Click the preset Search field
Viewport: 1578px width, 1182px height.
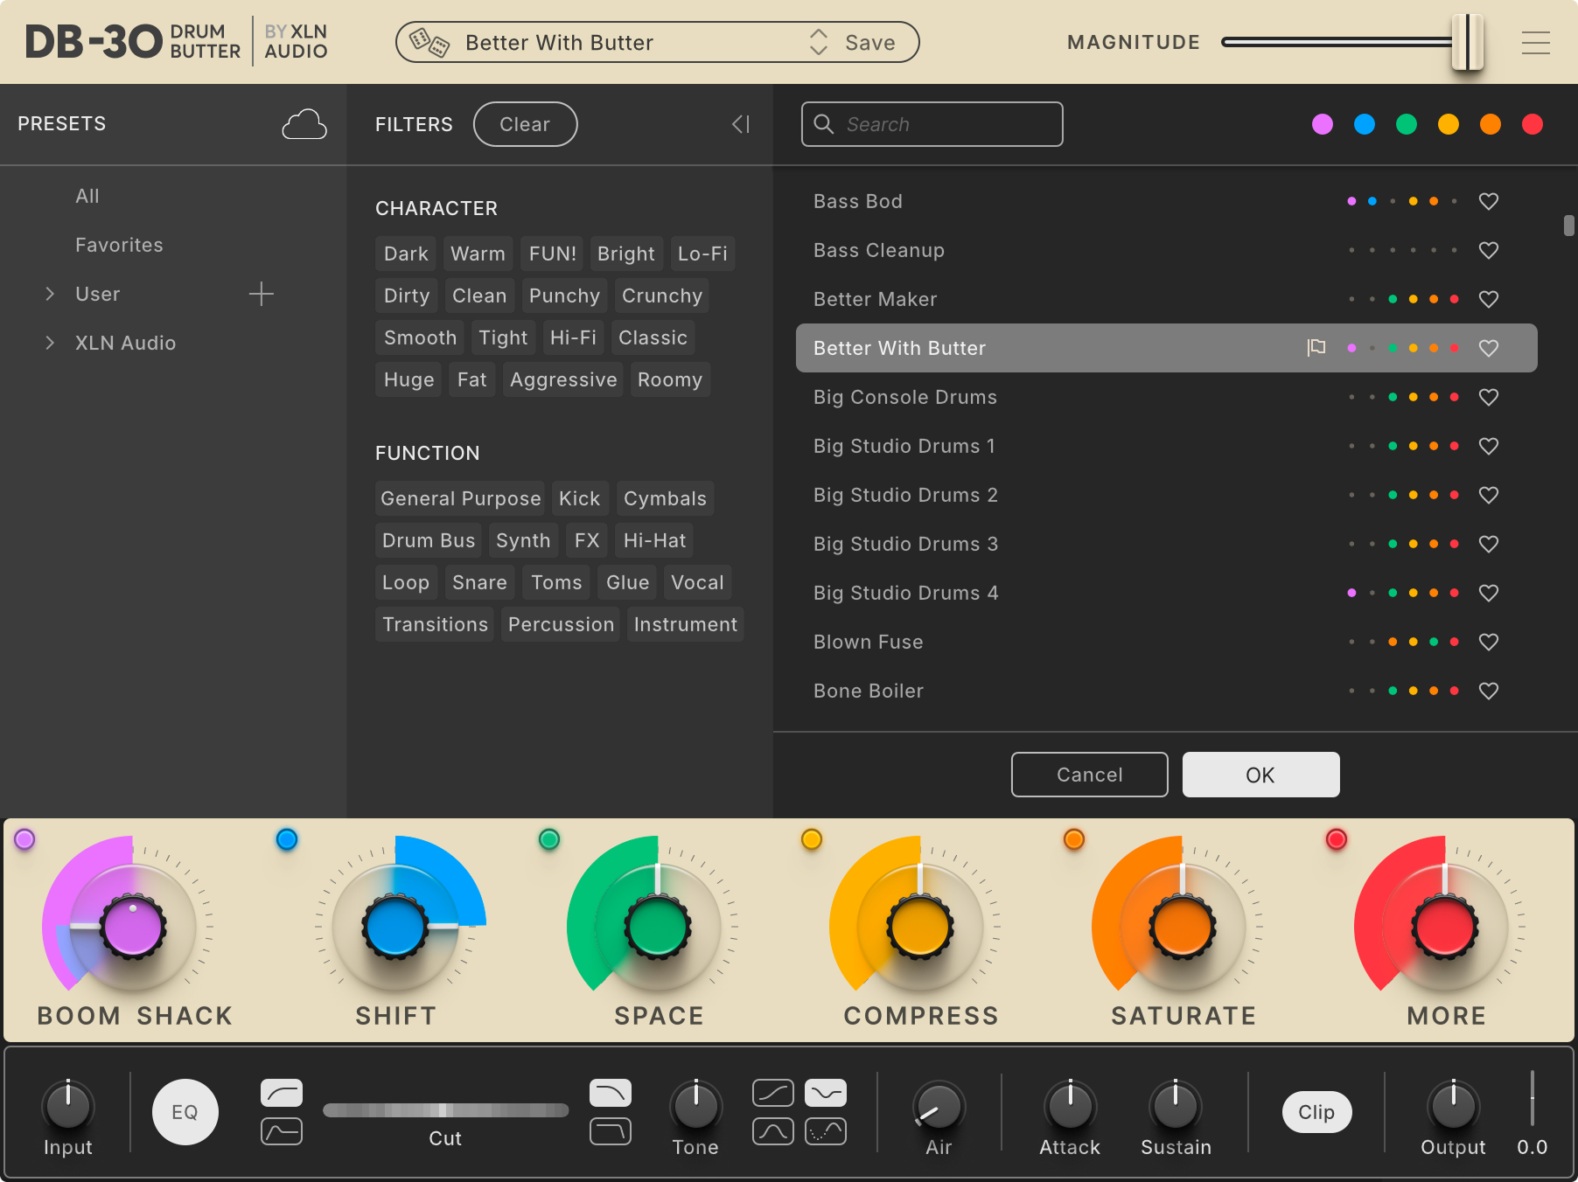(932, 124)
